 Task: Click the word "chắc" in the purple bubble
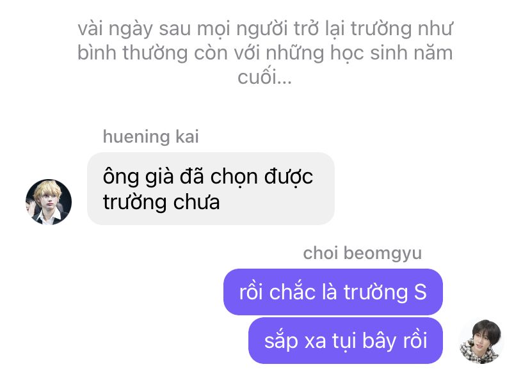292,292
